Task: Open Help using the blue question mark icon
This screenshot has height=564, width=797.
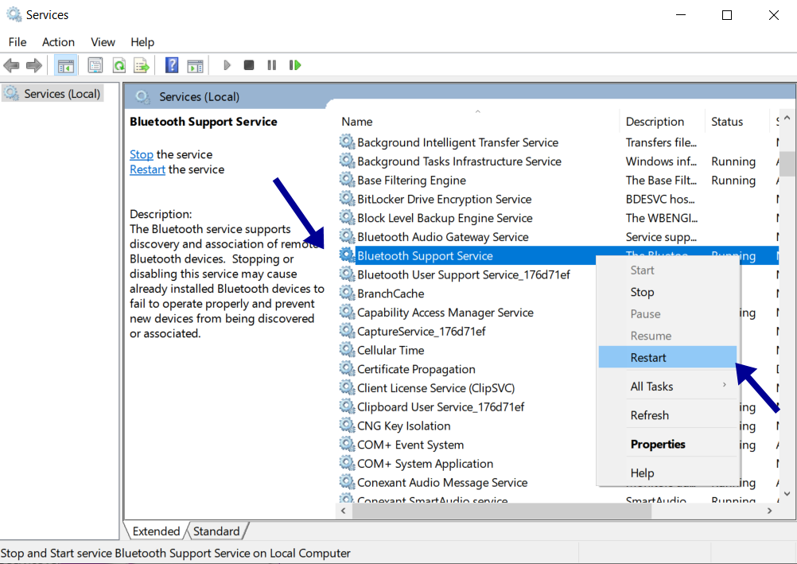Action: (172, 64)
